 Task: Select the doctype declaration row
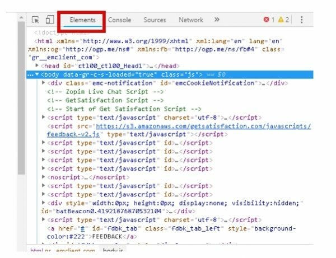(x=61, y=32)
